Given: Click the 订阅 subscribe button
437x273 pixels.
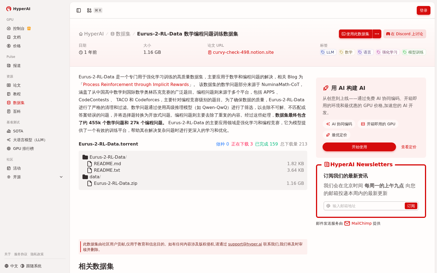Looking at the screenshot, I should coord(411,206).
